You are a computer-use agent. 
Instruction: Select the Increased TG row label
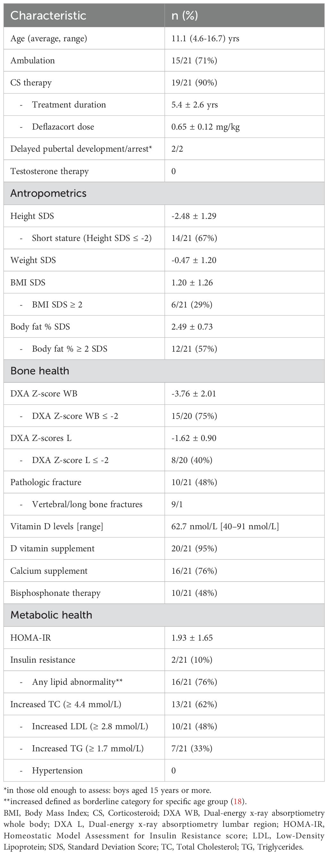pyautogui.click(x=88, y=748)
